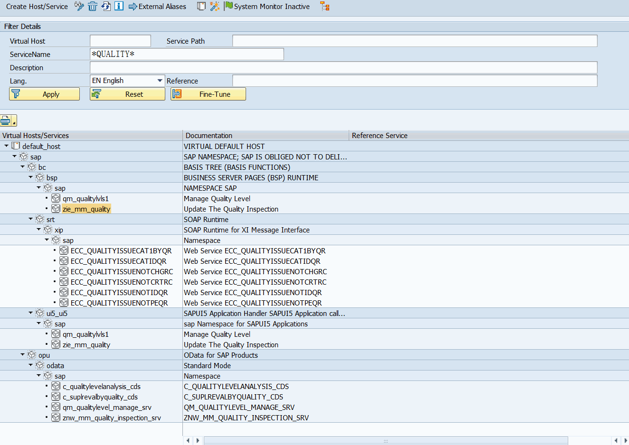The image size is (629, 445).
Task: Click the Service Path input field
Action: click(x=415, y=41)
